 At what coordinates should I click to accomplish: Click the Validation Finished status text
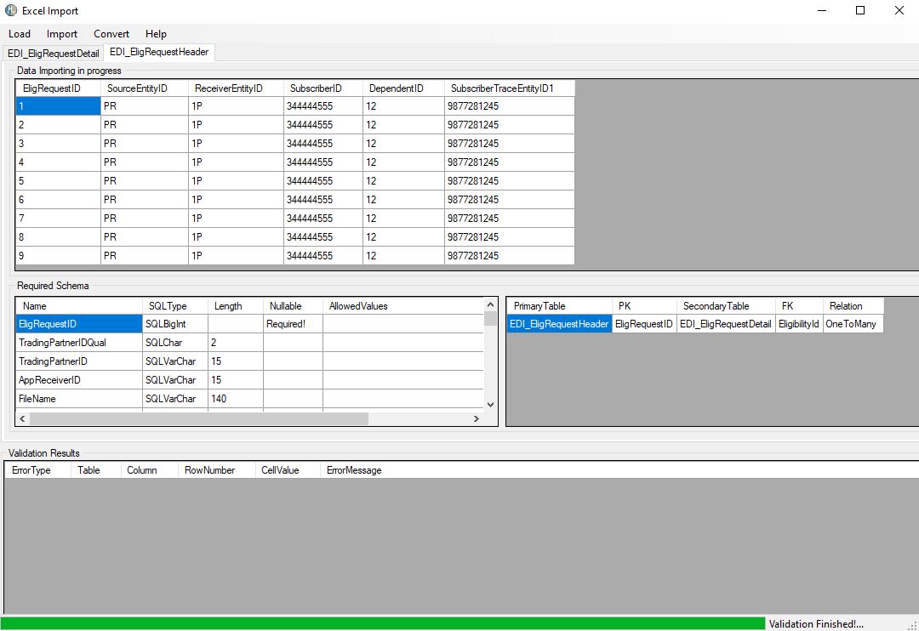[816, 624]
